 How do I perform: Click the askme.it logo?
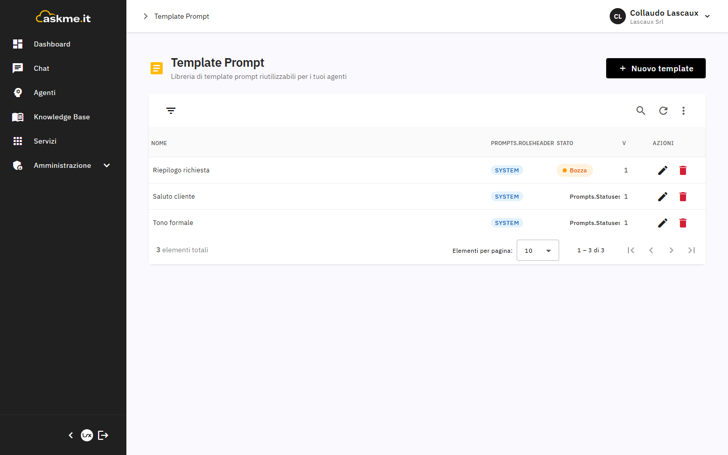coord(63,17)
